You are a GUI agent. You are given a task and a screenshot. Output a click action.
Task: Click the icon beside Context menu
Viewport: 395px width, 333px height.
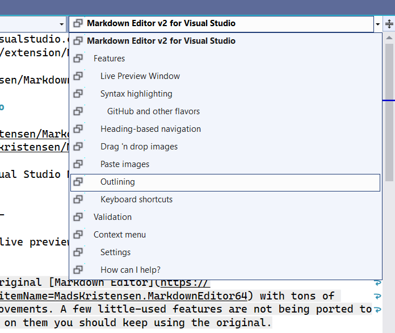click(x=78, y=235)
